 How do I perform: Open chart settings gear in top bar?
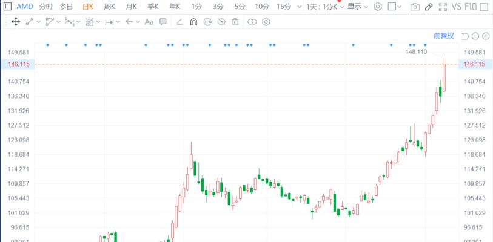point(378,7)
